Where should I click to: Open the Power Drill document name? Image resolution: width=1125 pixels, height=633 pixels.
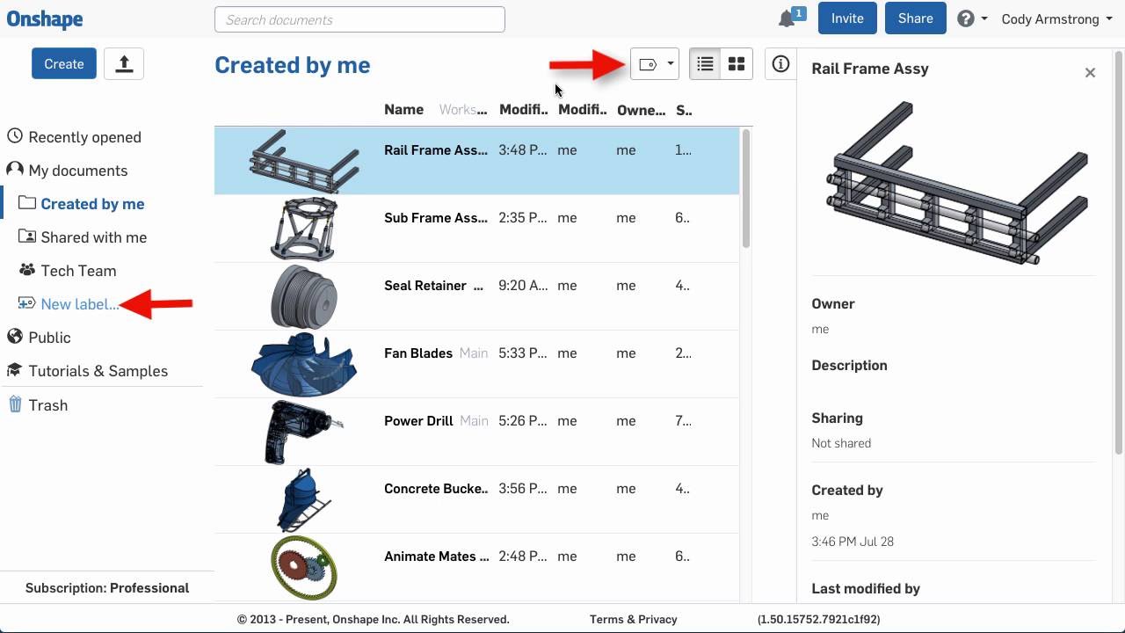[418, 421]
